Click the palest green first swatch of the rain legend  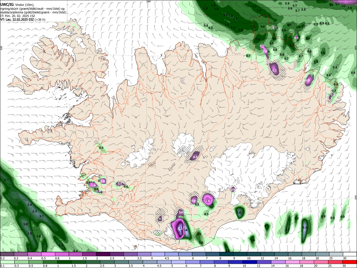[7, 262]
